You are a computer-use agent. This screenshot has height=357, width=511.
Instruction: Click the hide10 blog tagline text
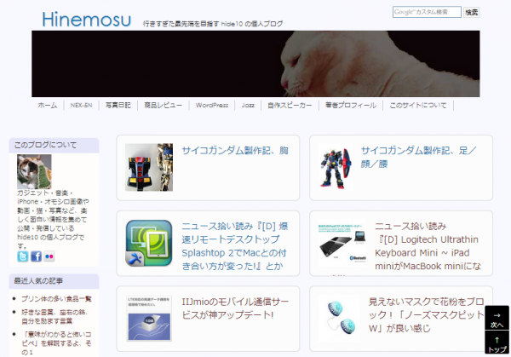click(x=213, y=24)
